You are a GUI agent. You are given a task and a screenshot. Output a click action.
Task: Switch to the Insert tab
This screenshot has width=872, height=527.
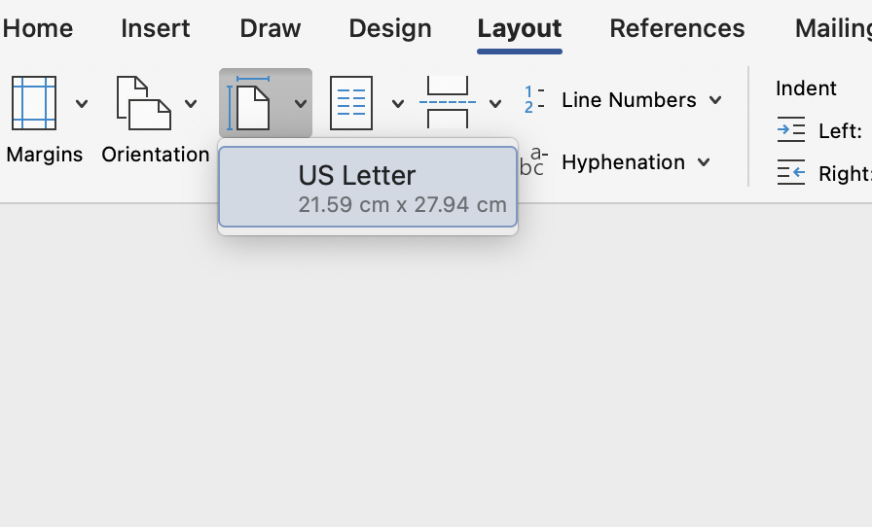(x=156, y=28)
